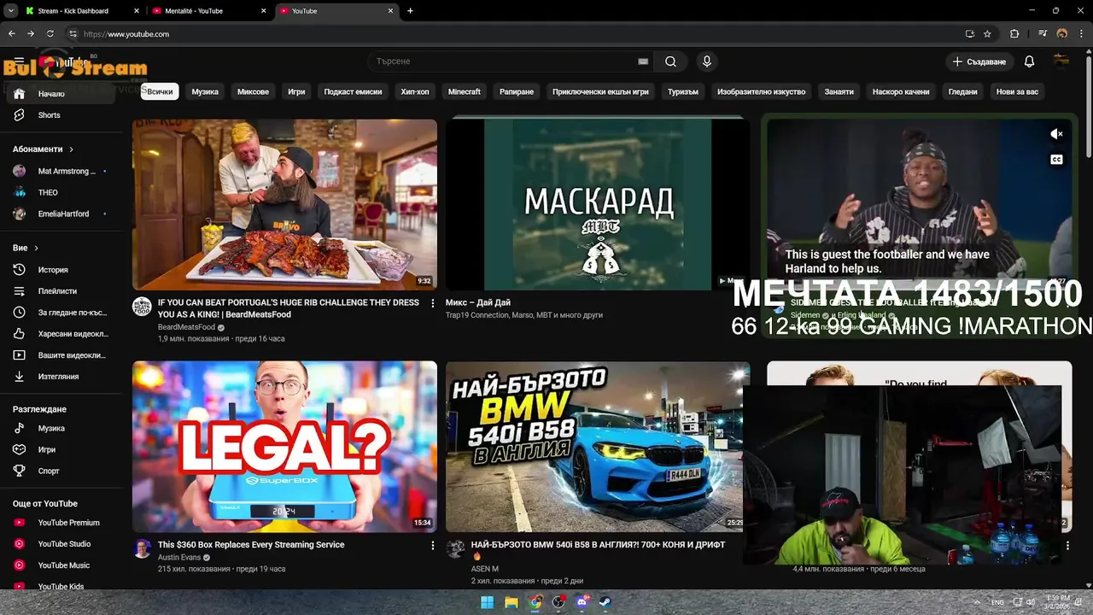
Task: Select the Наскоро качени chip
Action: (x=901, y=91)
